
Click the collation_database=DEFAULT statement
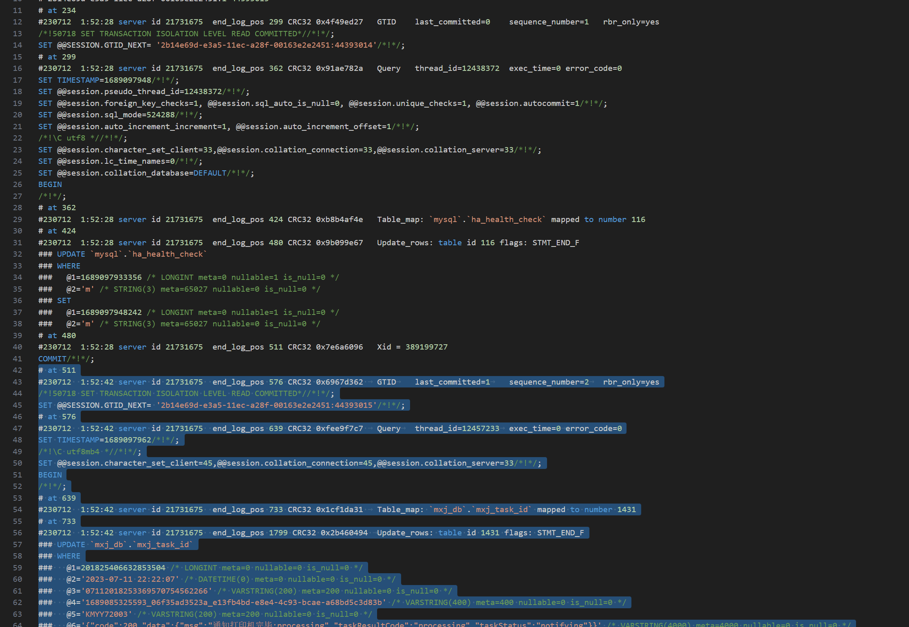146,173
